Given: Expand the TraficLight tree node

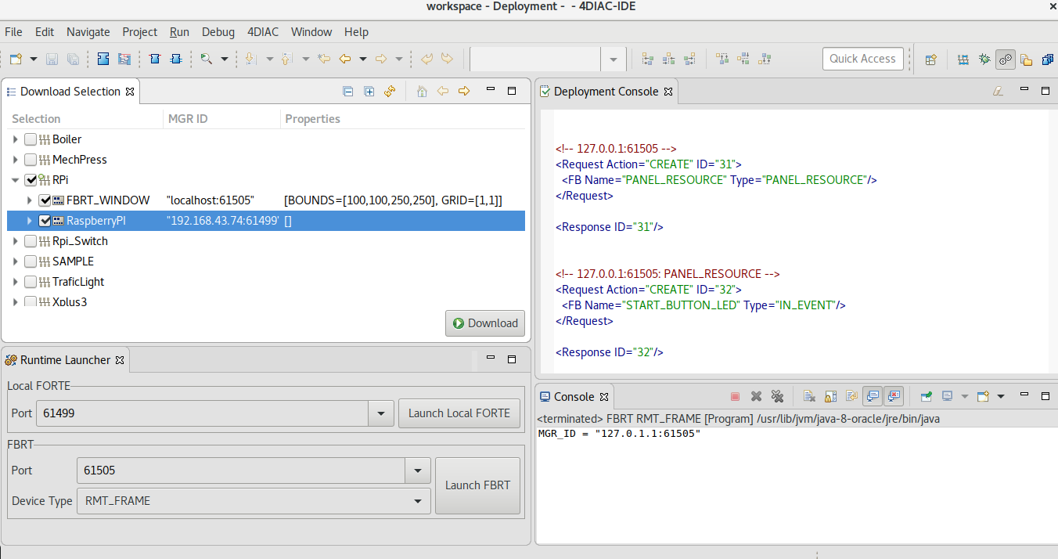Looking at the screenshot, I should coord(16,282).
